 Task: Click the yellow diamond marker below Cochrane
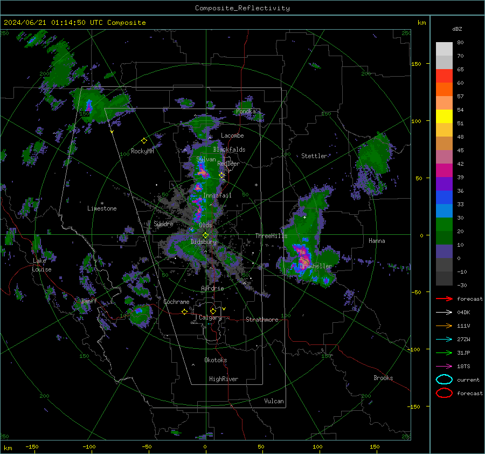(185, 311)
